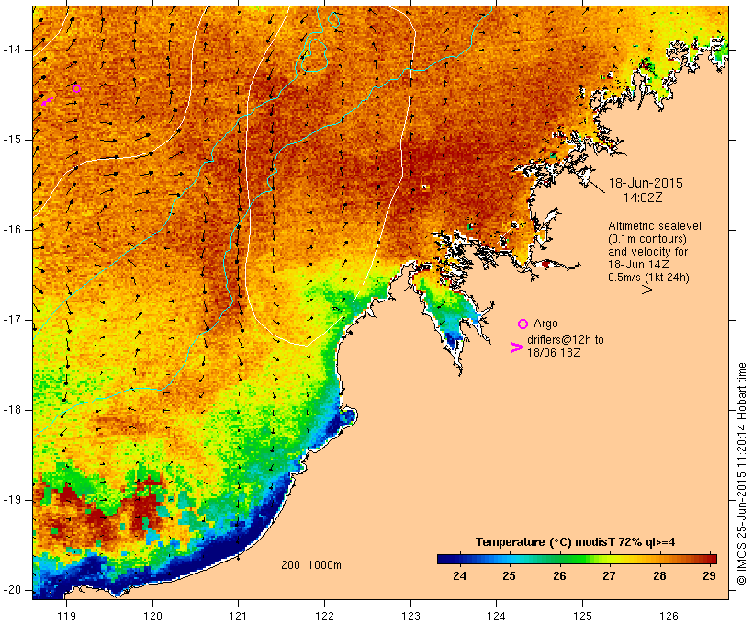The height and width of the screenshot is (625, 753).
Task: Click the latitude label "-14"
Action: 12,50
